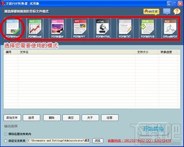Viewport: 184px width, 147px height.
Task: Switch to PDF转HTML mode
Action: pyautogui.click(x=102, y=28)
